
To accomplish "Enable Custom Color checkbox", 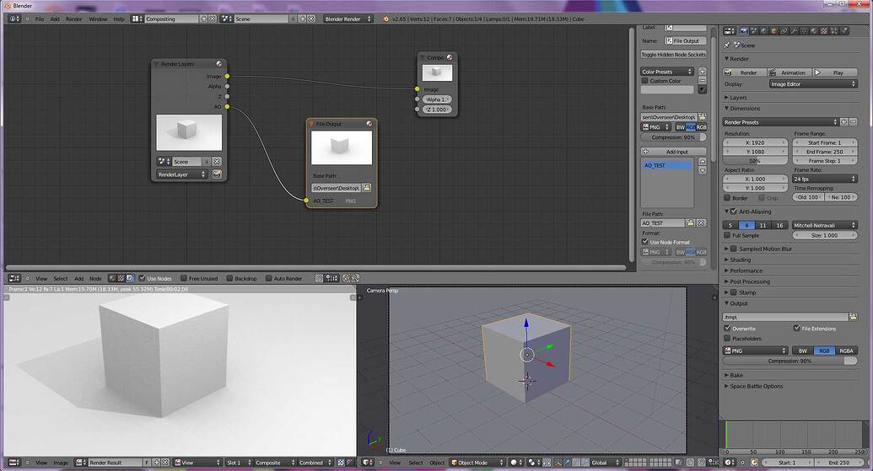I will pos(644,81).
